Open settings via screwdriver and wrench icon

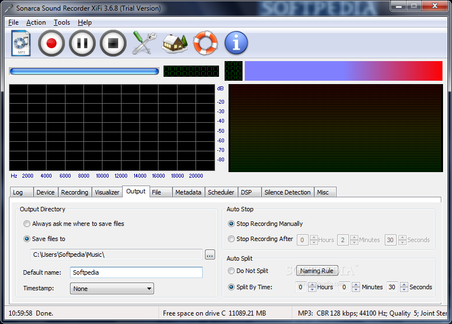pyautogui.click(x=144, y=43)
